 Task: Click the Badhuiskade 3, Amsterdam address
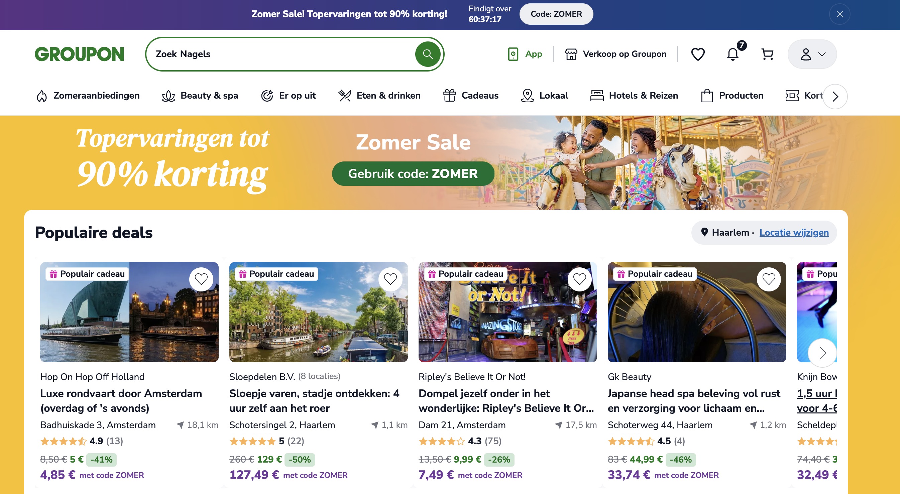click(98, 425)
